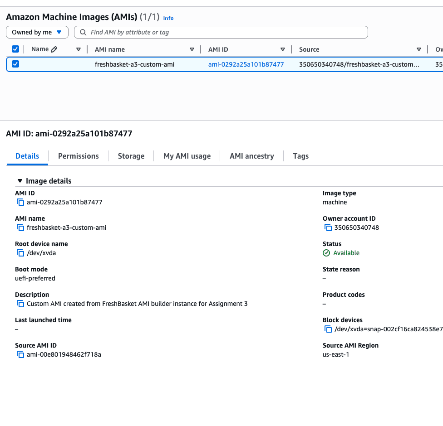Click the AMI ID heading in detail pane
Viewport: 443px width, 426px height.
pos(69,133)
